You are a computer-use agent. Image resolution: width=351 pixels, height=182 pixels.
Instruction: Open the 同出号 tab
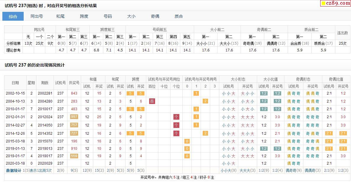(x=37, y=16)
